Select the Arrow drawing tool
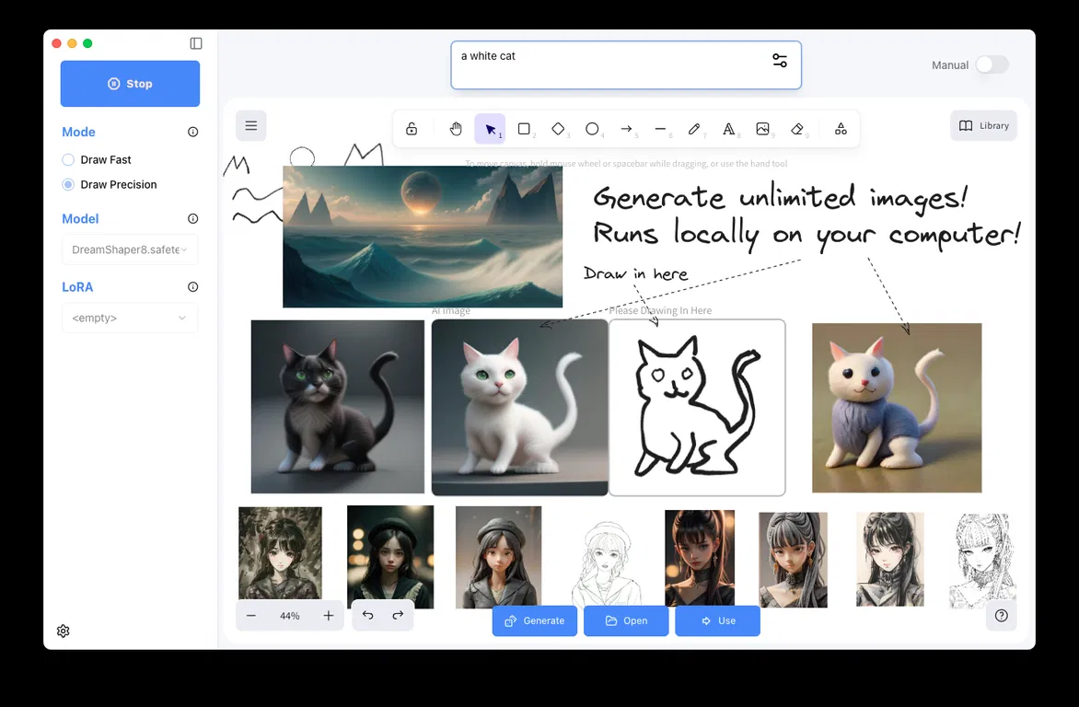The image size is (1079, 707). pyautogui.click(x=626, y=129)
